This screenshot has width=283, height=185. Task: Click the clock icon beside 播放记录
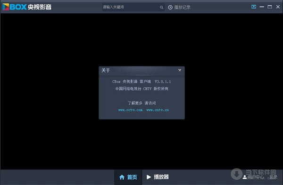click(x=170, y=7)
